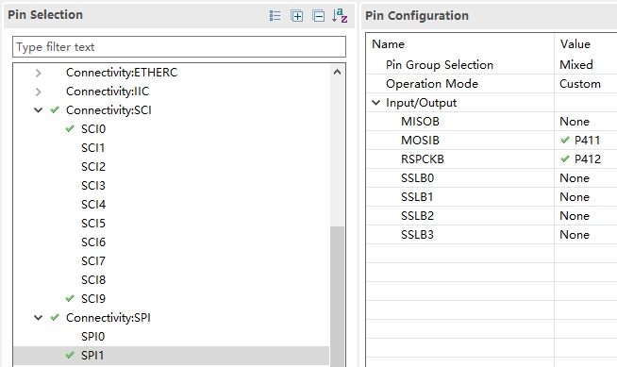Select the SSLB0 row name
The width and height of the screenshot is (617, 367).
(417, 178)
